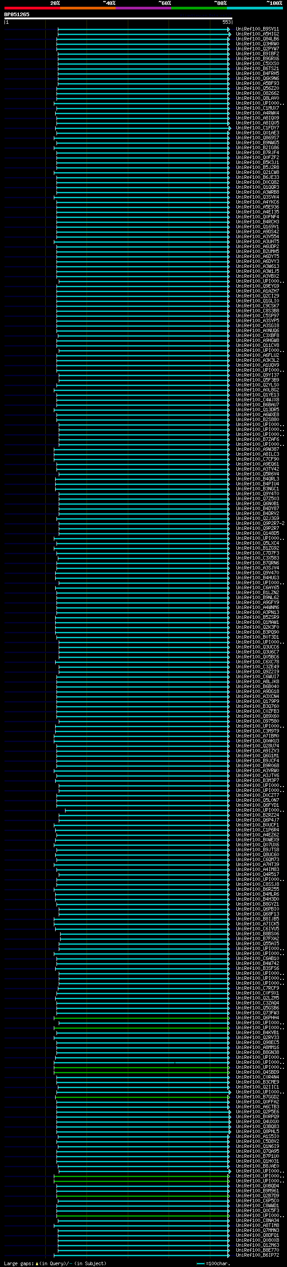Click hit label UniRef100_Q3SVK4

pos(257,197)
